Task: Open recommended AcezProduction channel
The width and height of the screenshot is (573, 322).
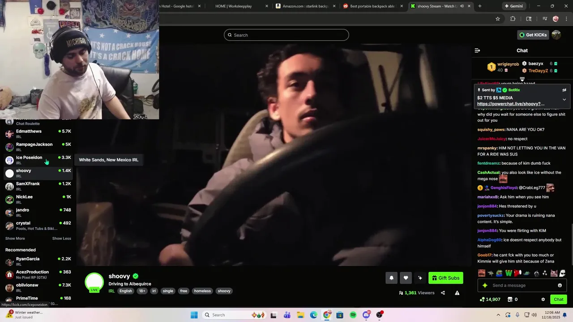Action: pyautogui.click(x=38, y=274)
